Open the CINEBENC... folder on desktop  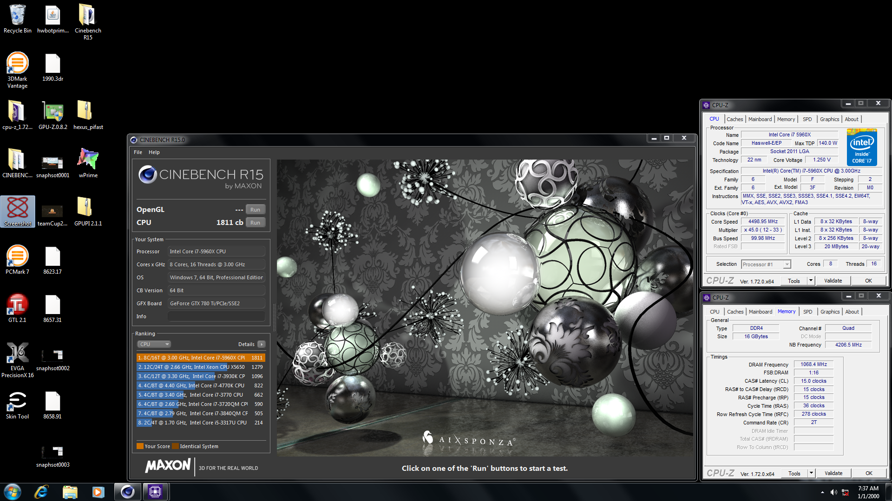pyautogui.click(x=18, y=163)
